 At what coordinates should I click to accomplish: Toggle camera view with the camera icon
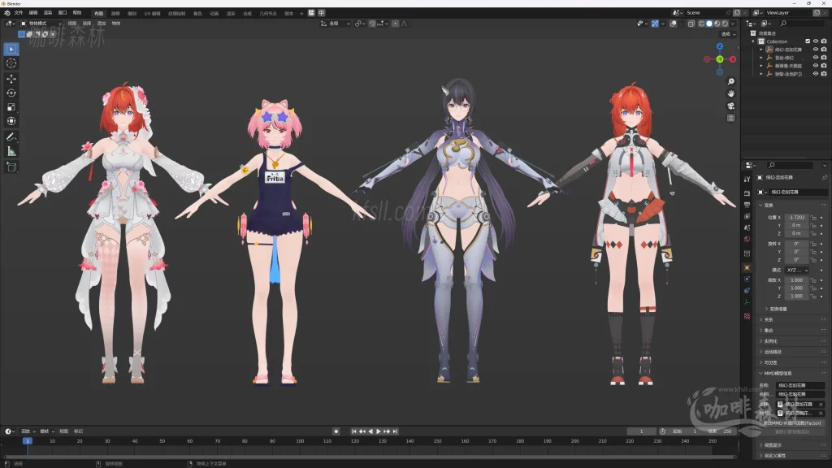730,106
